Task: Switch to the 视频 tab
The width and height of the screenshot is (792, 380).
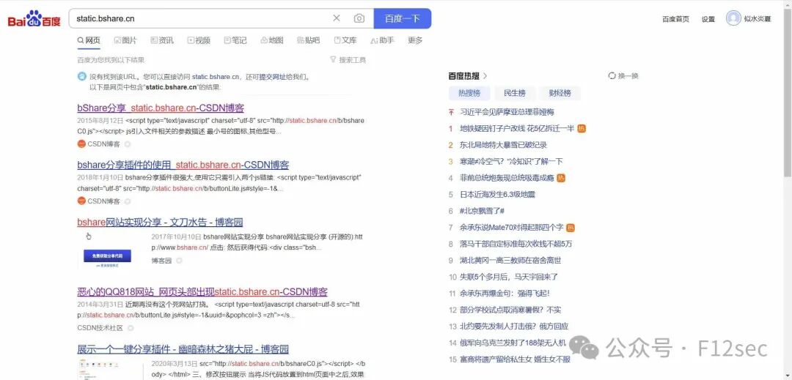Action: pyautogui.click(x=199, y=40)
